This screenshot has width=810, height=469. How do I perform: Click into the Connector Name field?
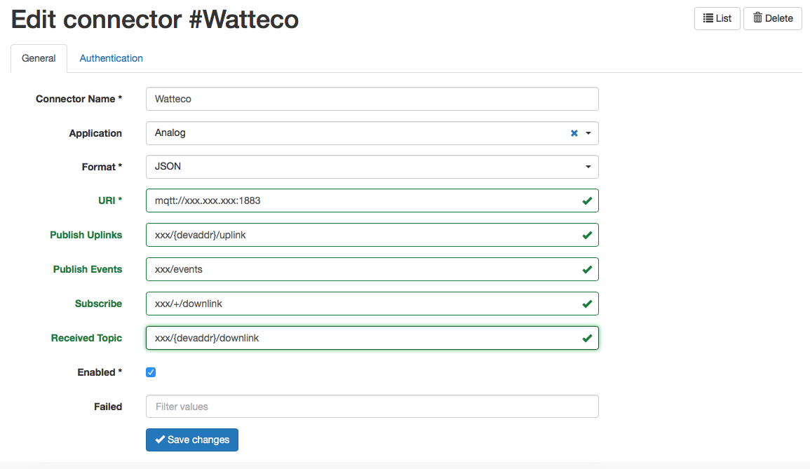[x=372, y=99]
